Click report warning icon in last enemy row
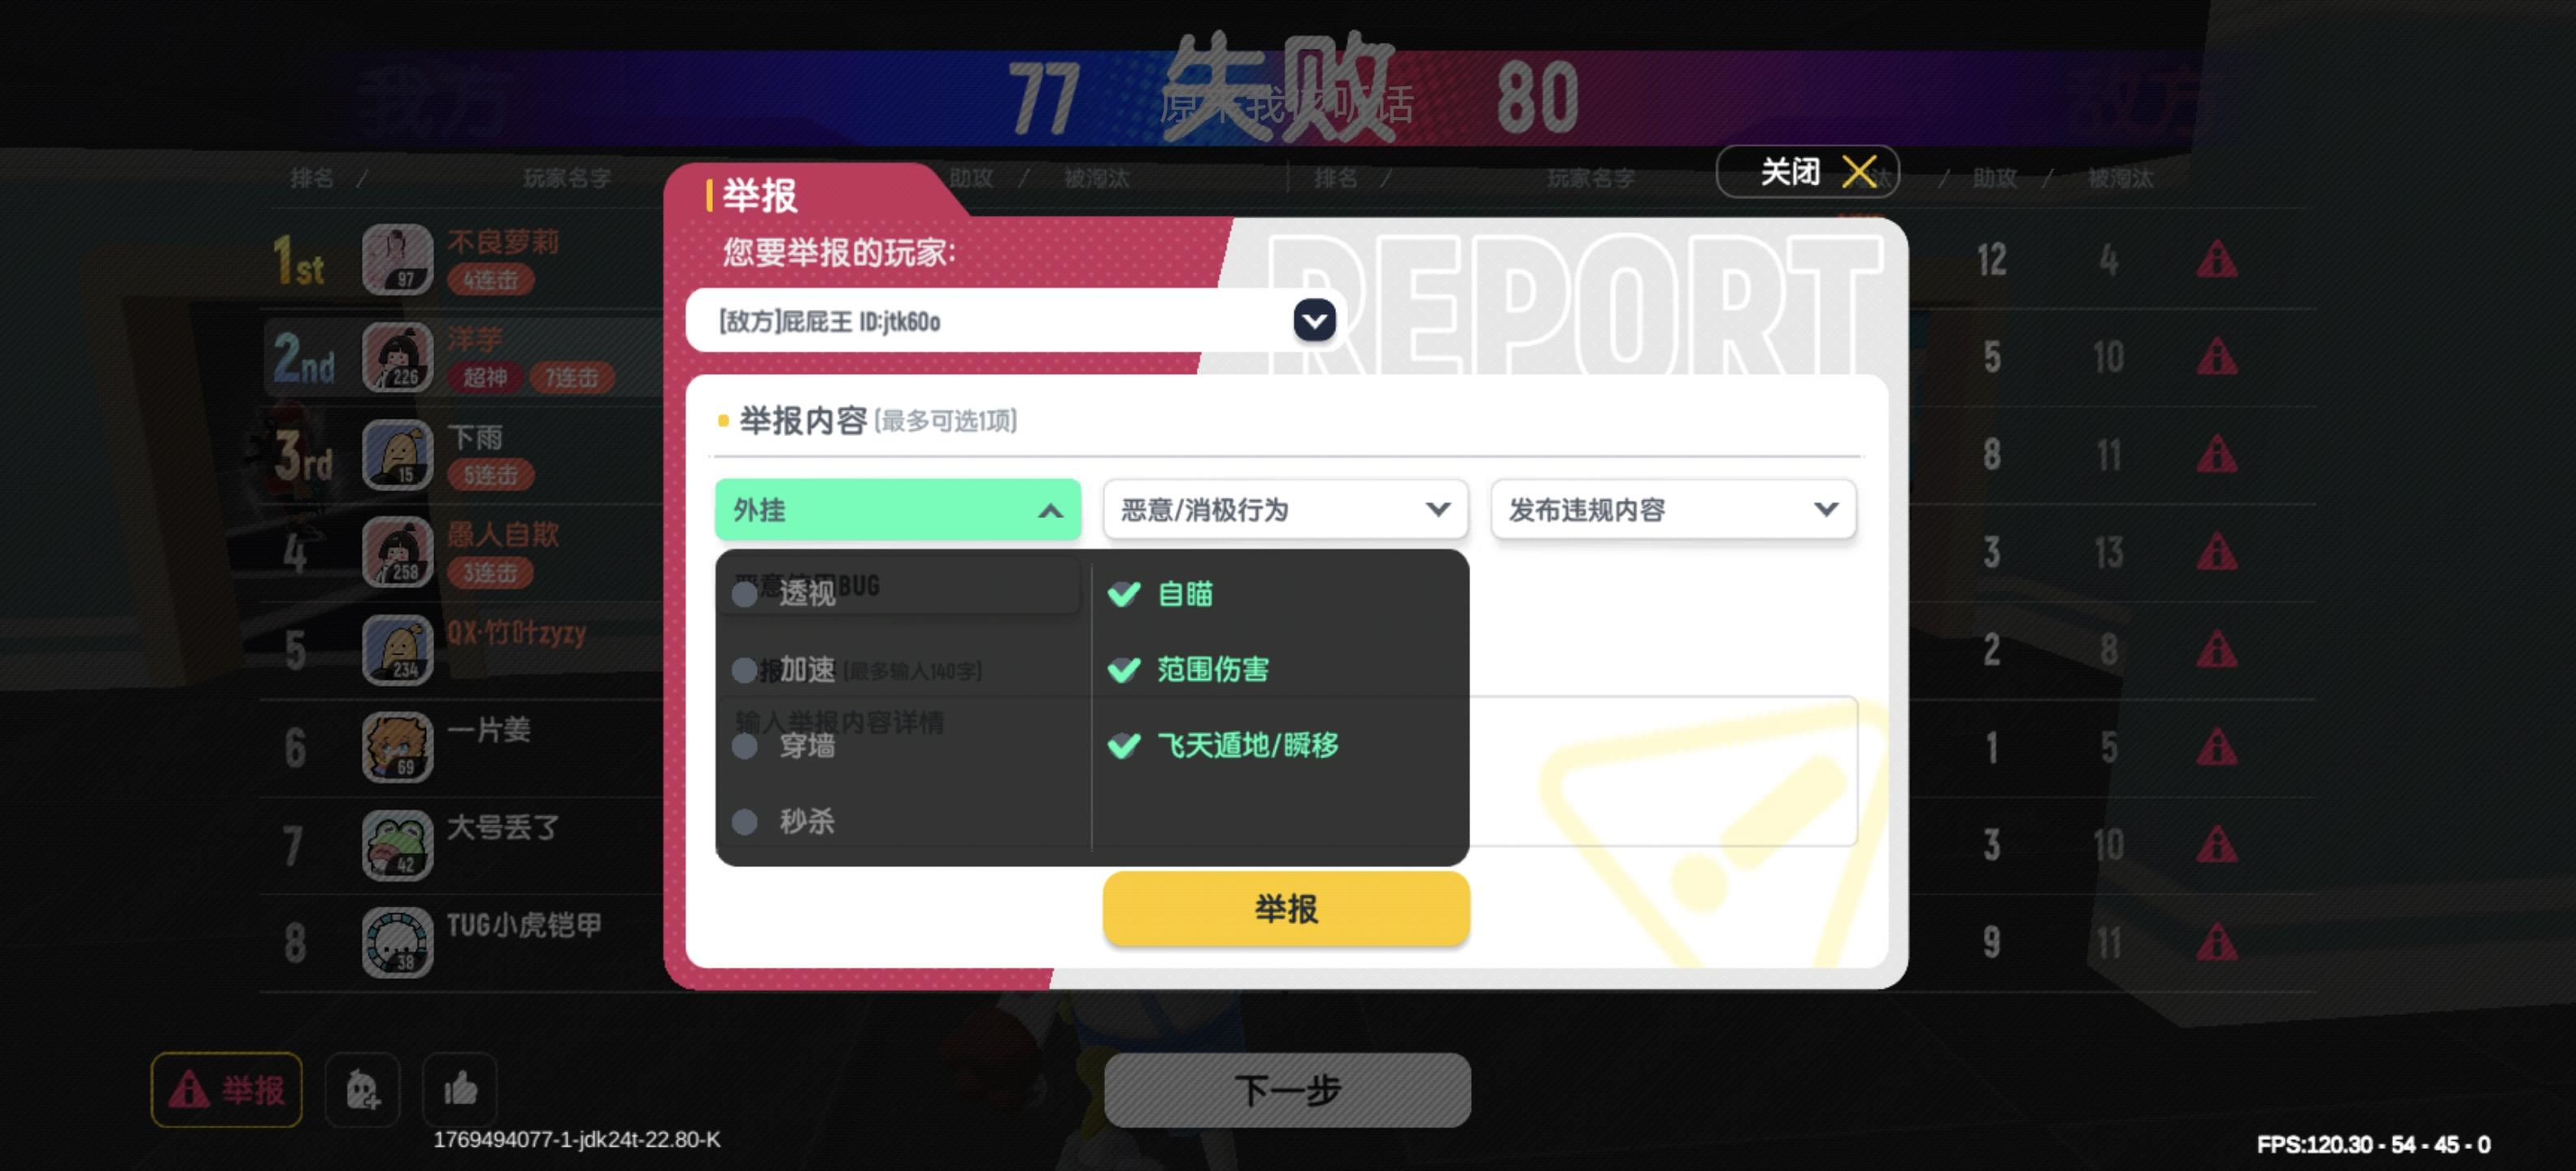 pyautogui.click(x=2216, y=942)
